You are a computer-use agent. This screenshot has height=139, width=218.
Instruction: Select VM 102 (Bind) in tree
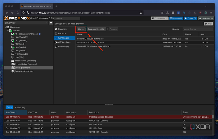pyautogui.click(x=20, y=44)
